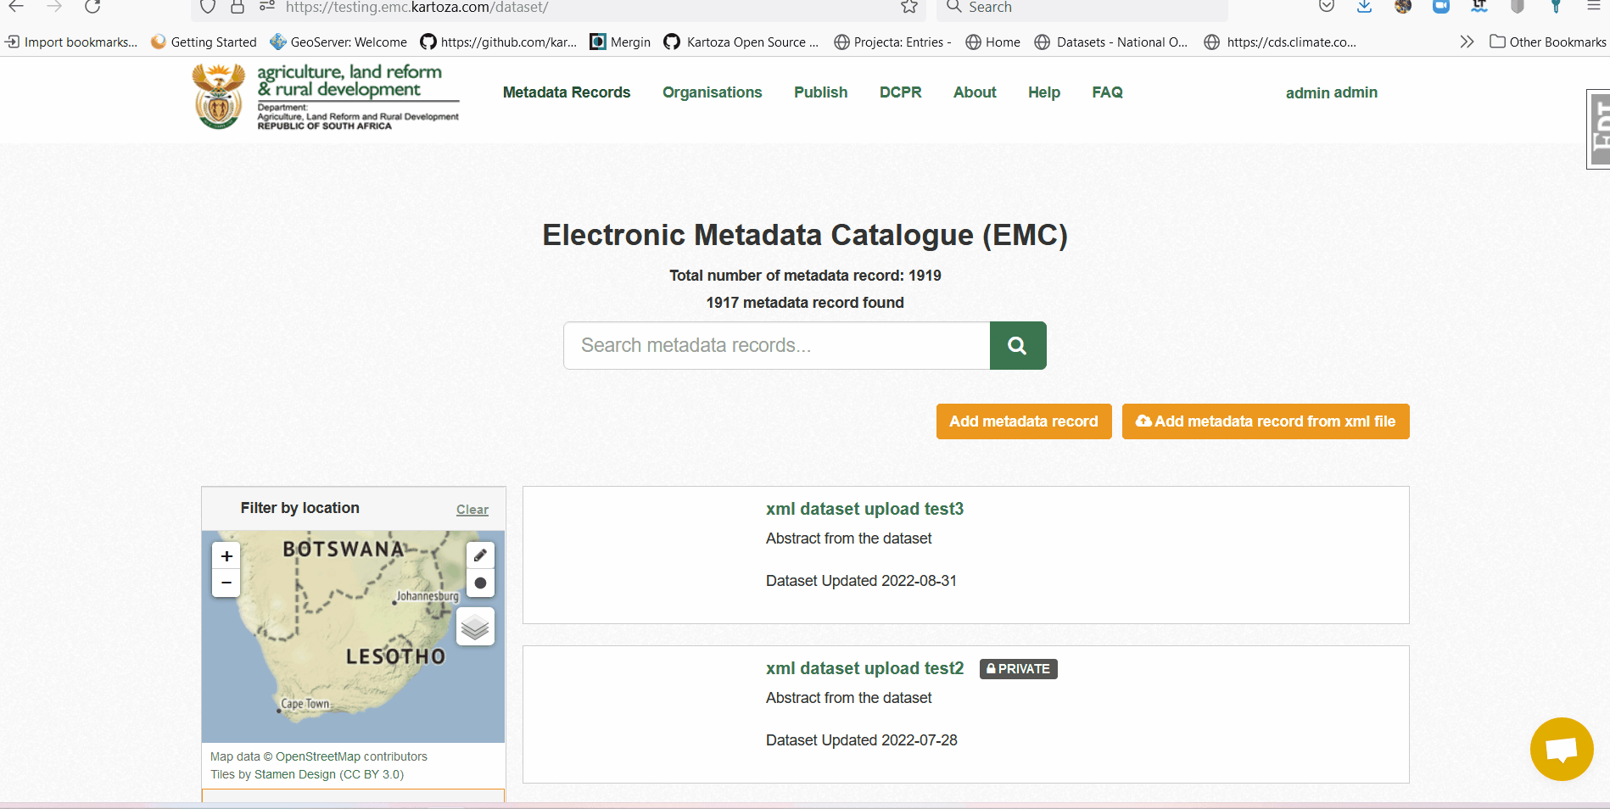Open the admin admin user menu
The width and height of the screenshot is (1610, 809).
pos(1331,92)
